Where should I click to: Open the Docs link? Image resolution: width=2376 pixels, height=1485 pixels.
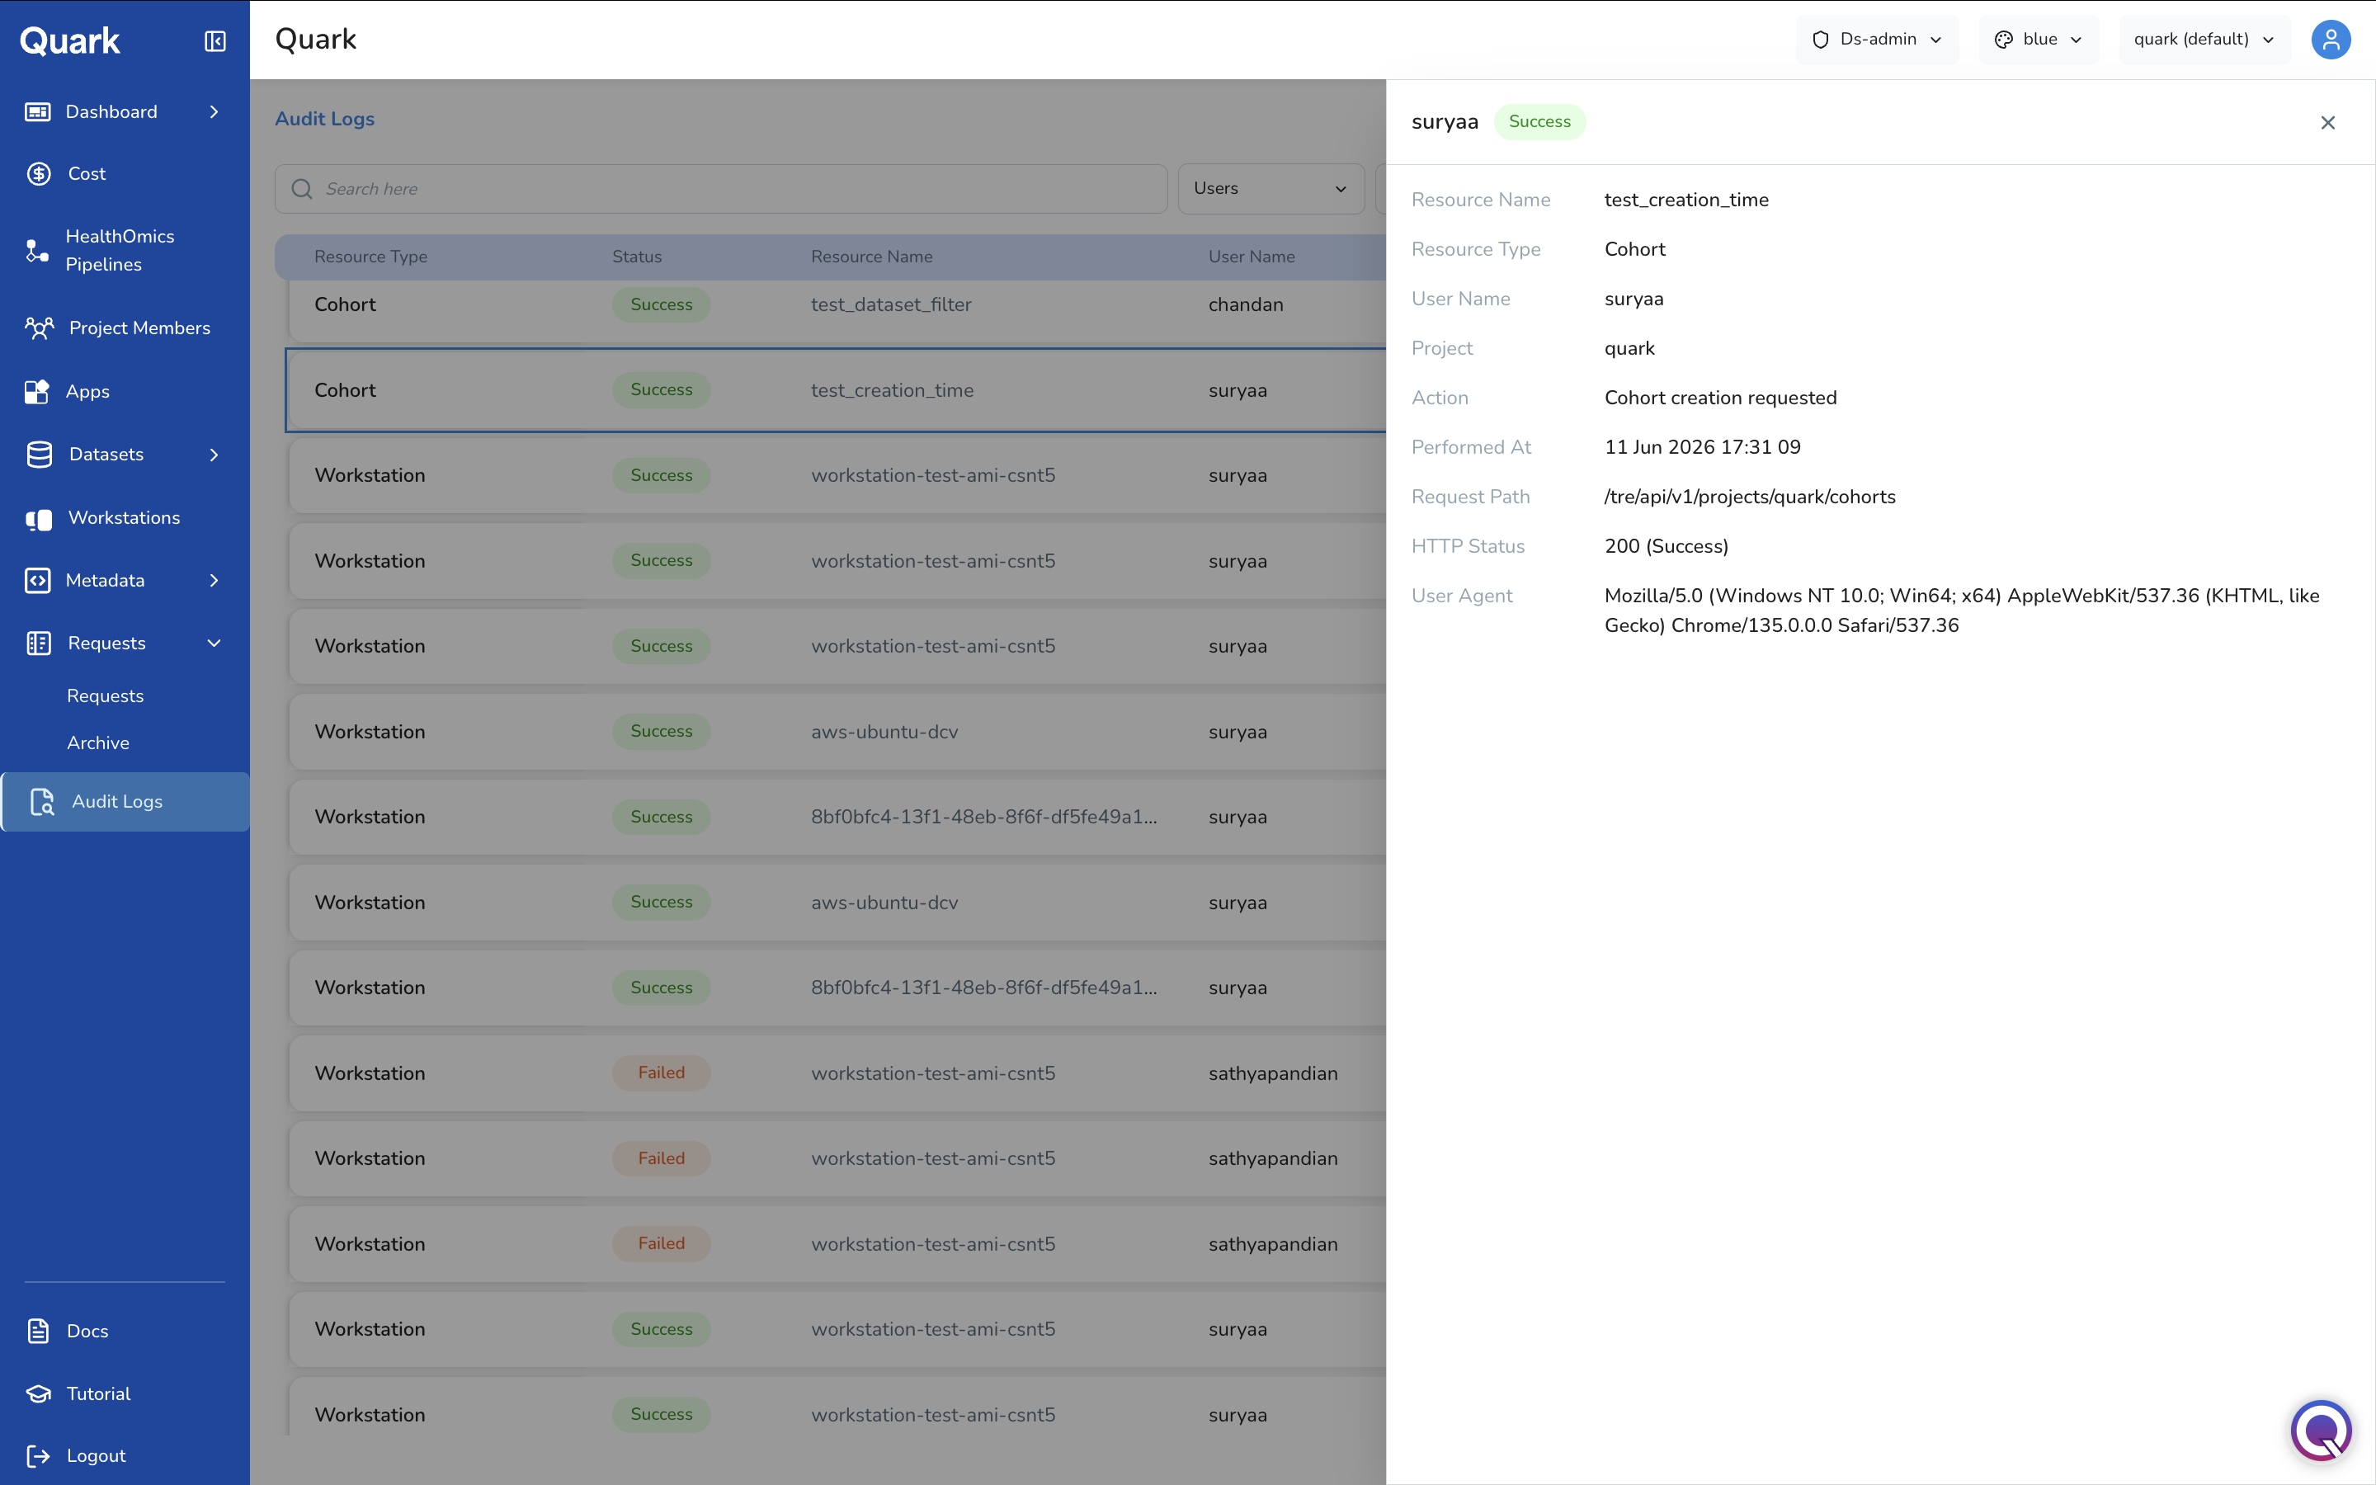87,1332
